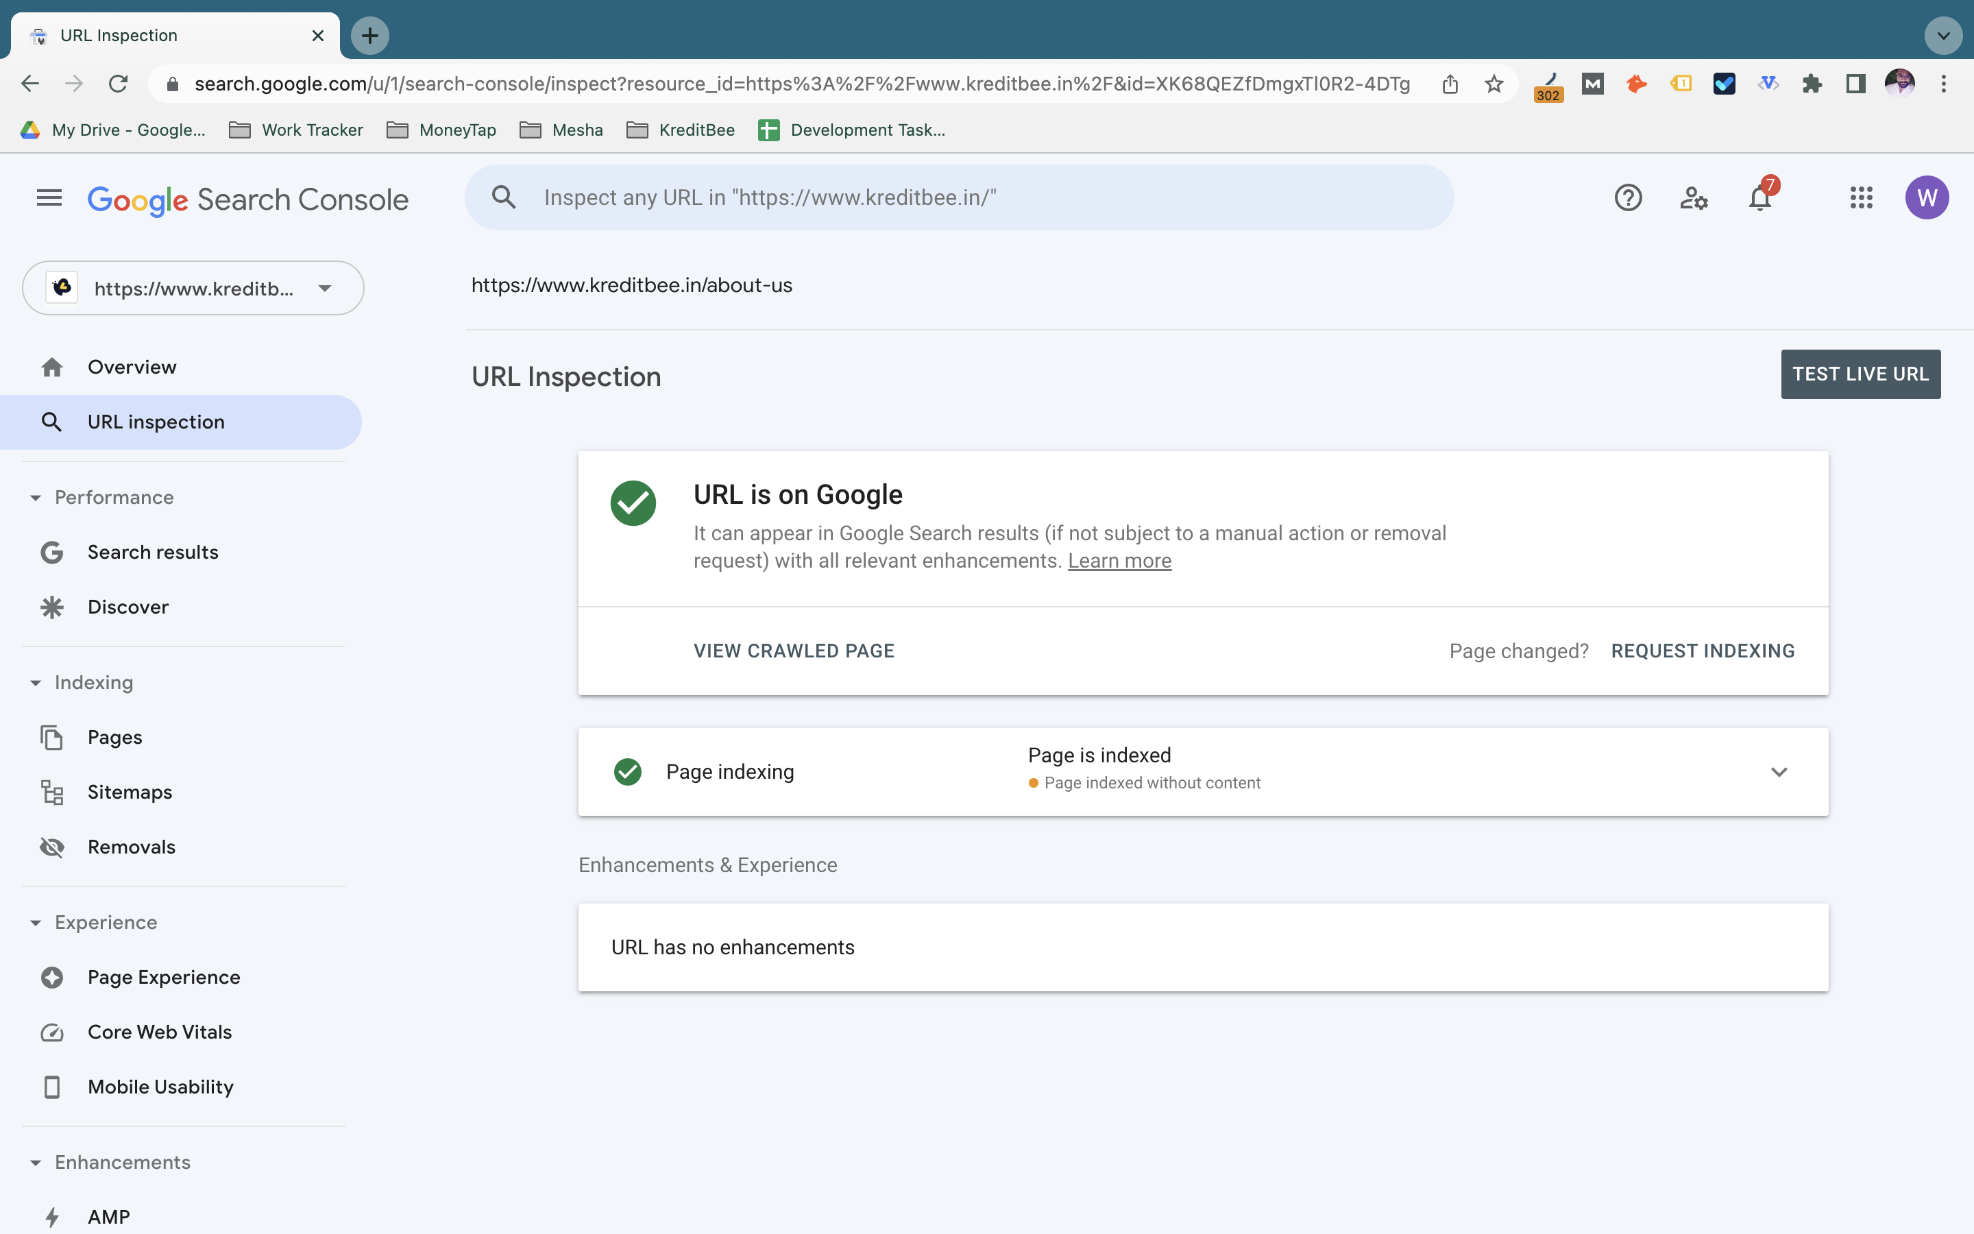
Task: Open a new browser tab
Action: click(x=369, y=36)
